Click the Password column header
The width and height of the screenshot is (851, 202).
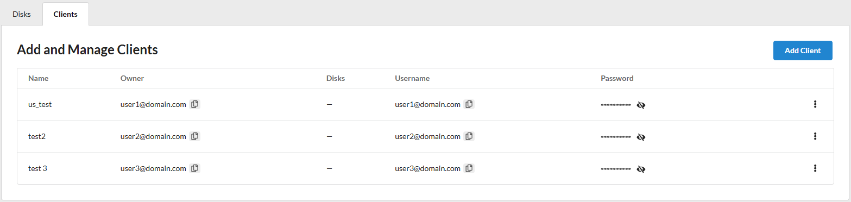617,78
